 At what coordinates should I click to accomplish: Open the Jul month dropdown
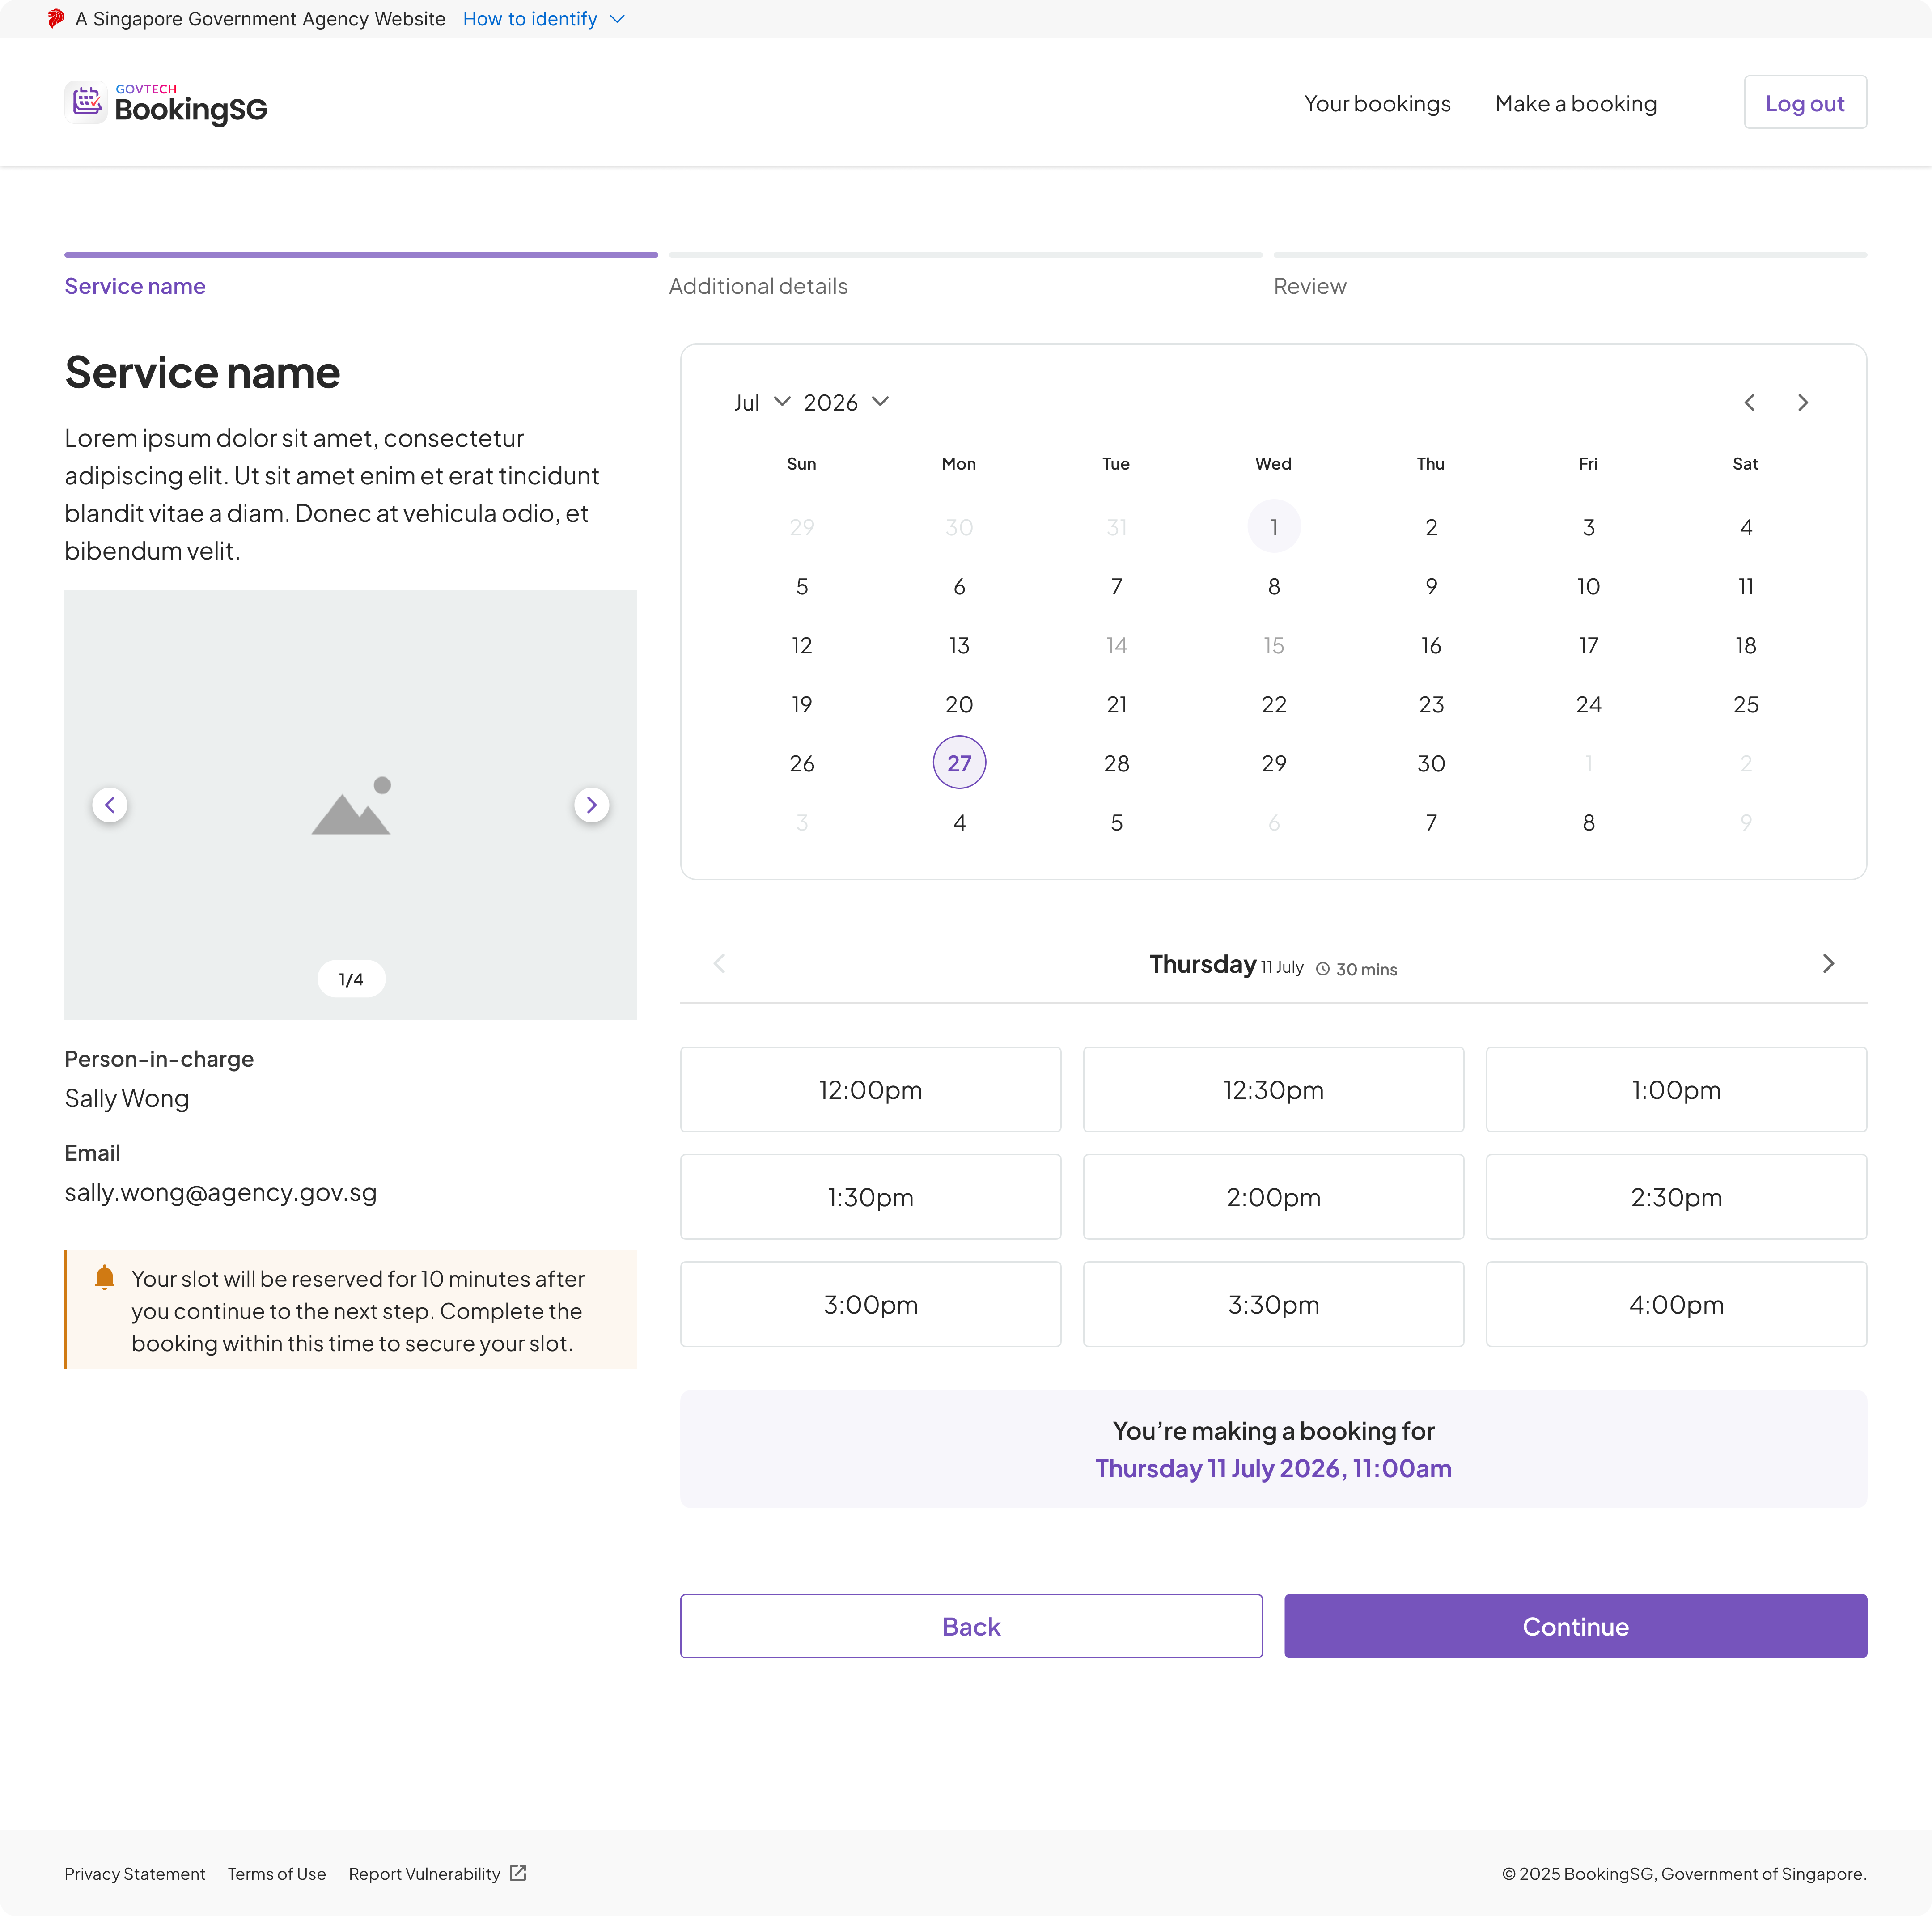pyautogui.click(x=762, y=402)
